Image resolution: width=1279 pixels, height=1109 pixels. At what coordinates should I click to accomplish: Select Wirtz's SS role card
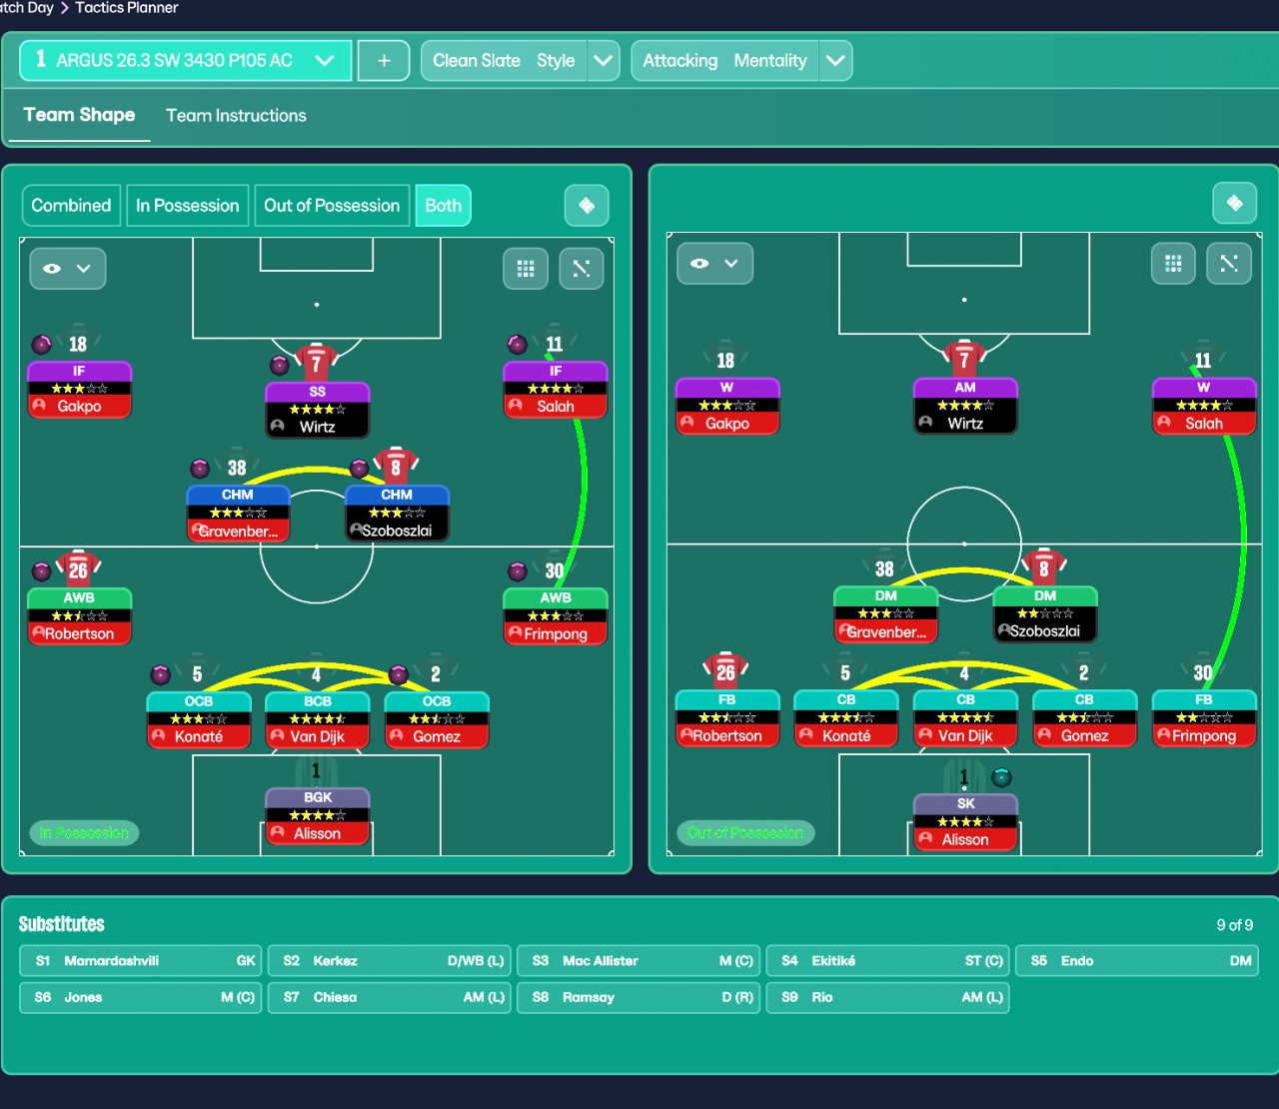click(x=317, y=410)
